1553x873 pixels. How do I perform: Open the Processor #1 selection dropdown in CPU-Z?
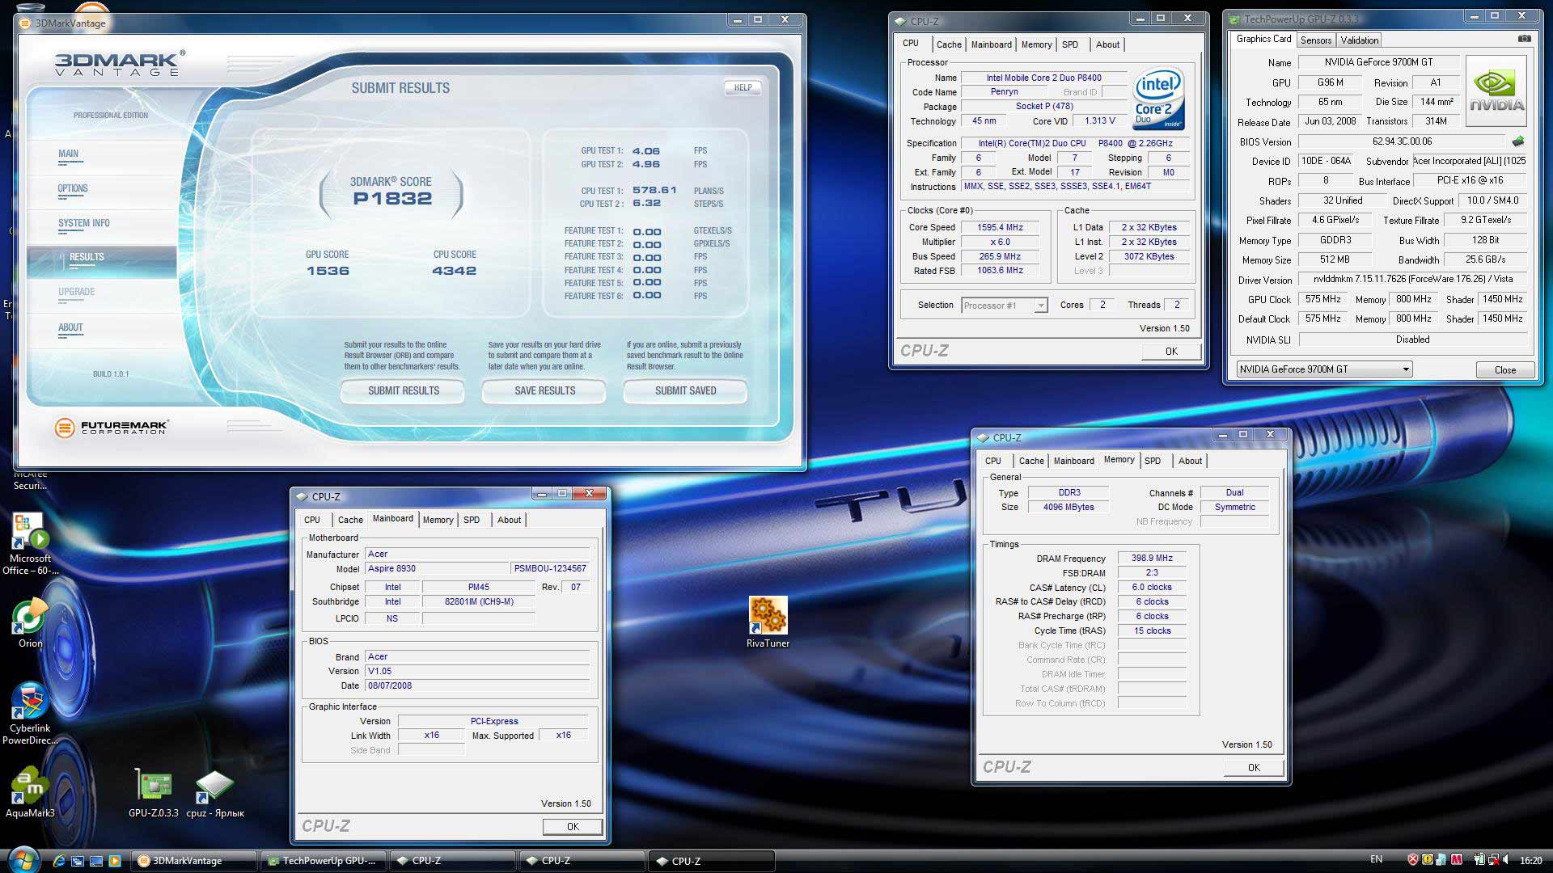point(1005,306)
